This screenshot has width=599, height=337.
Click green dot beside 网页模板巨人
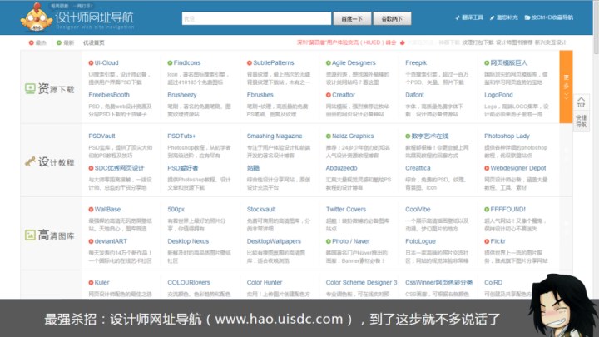pyautogui.click(x=487, y=63)
